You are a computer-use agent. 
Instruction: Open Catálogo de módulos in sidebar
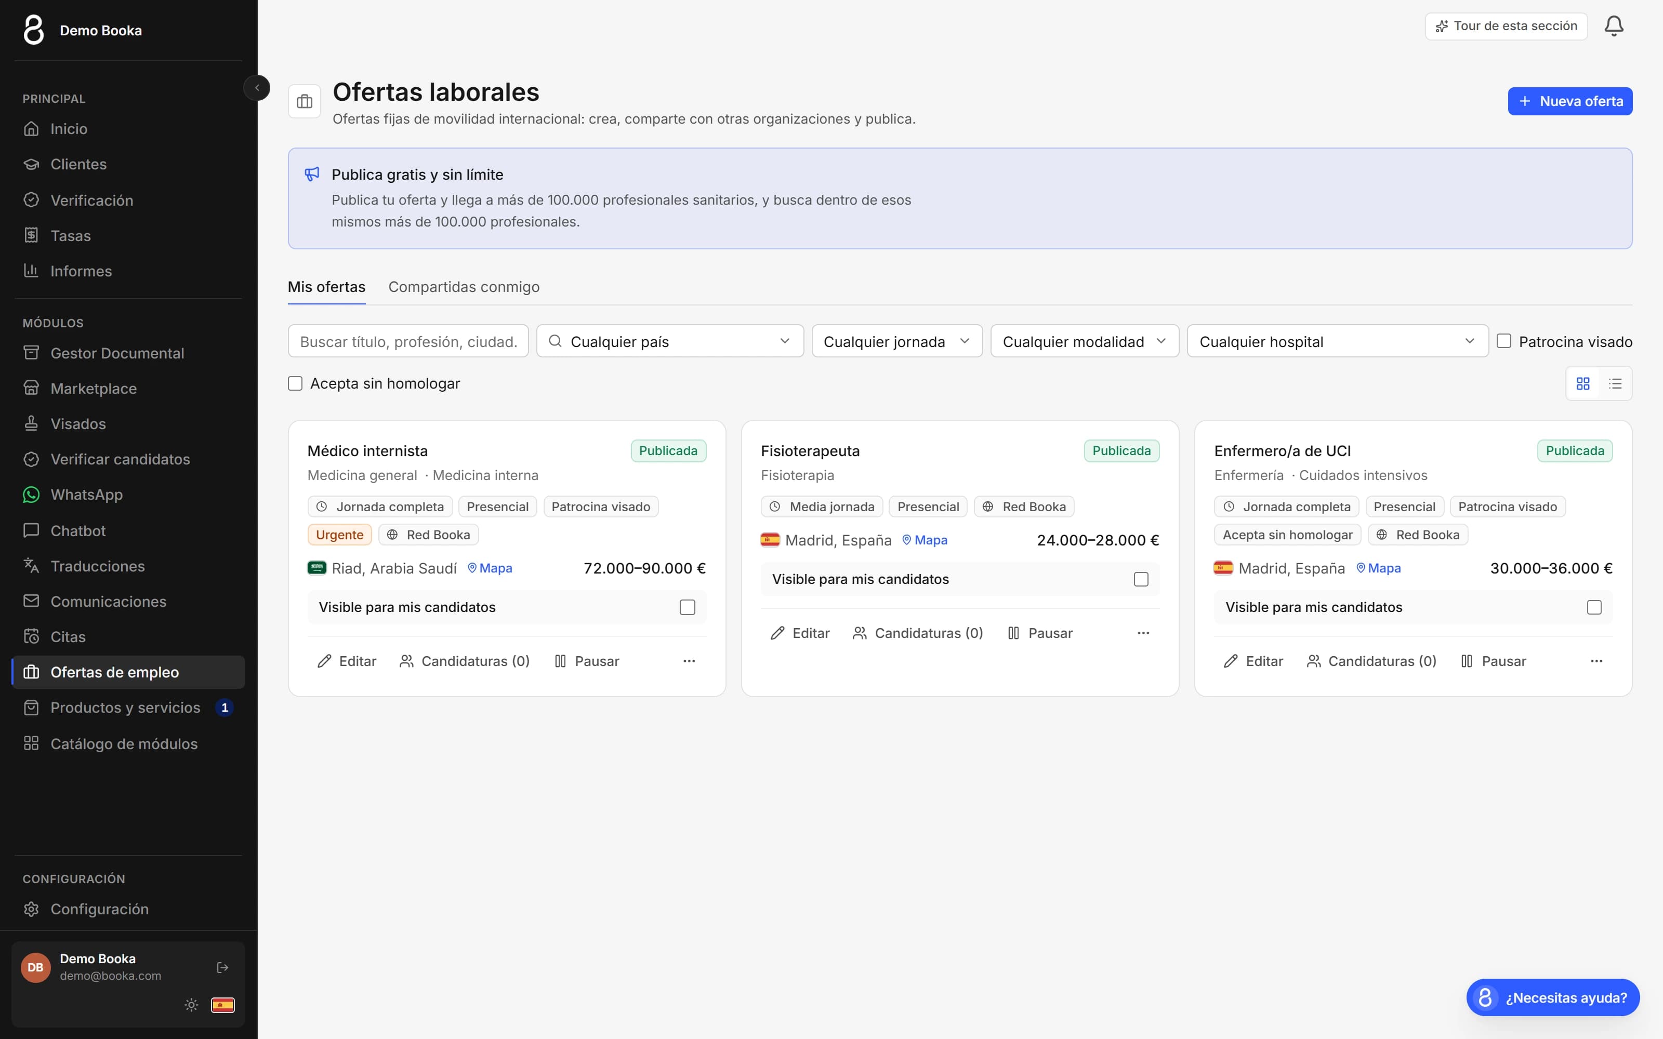point(128,744)
